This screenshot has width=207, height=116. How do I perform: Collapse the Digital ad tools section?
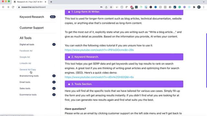[54, 44]
